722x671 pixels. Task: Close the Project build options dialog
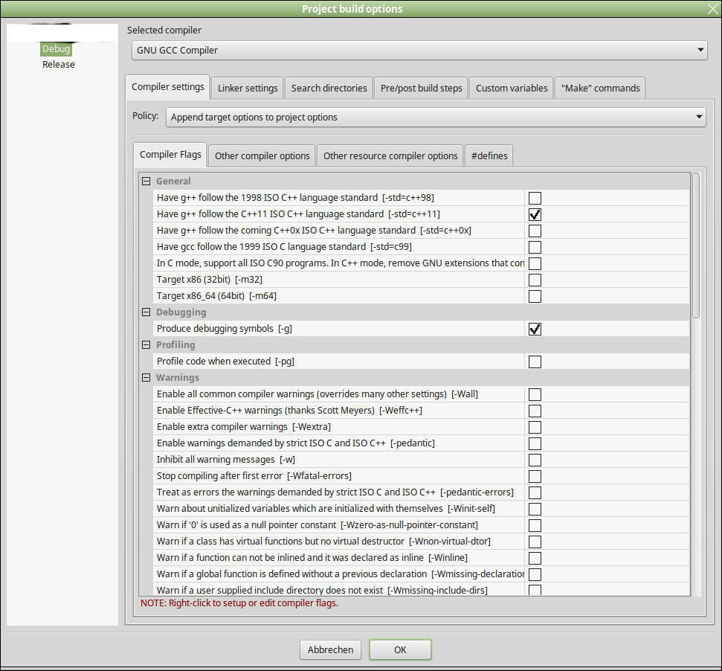713,9
